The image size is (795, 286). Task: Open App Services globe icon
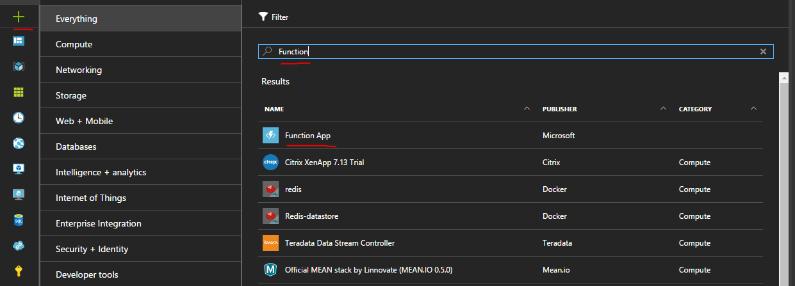pos(19,143)
